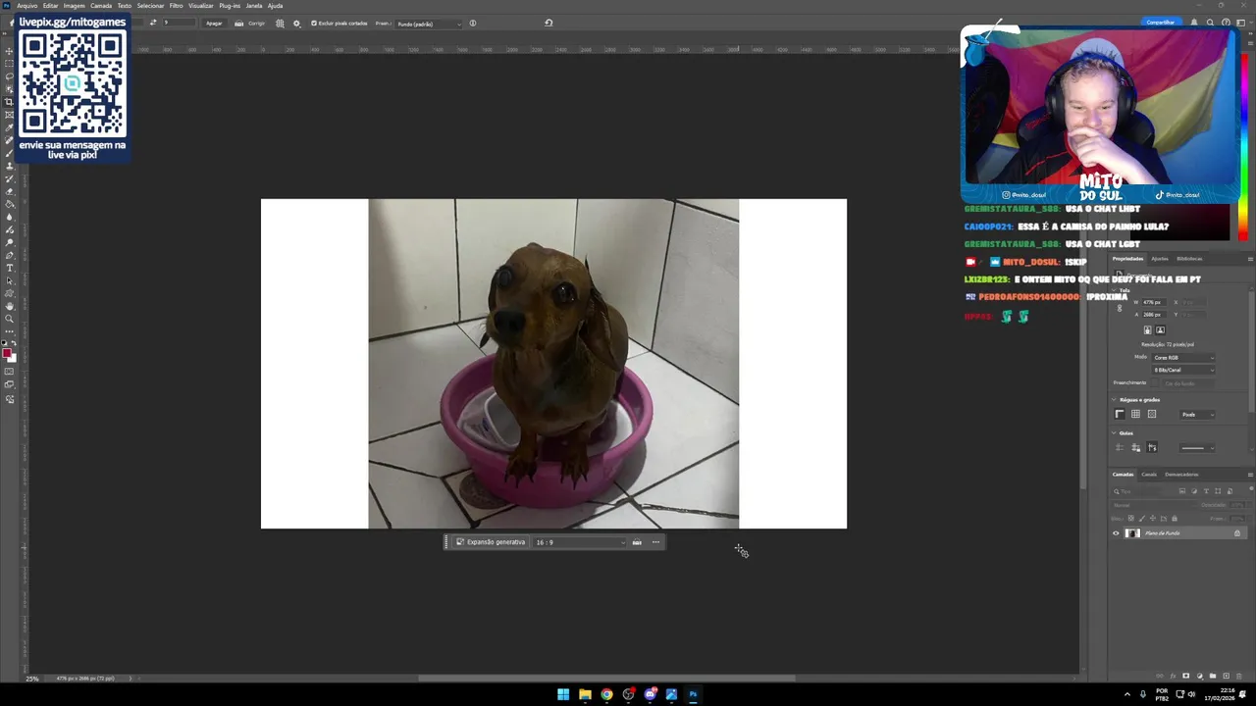The image size is (1256, 706).
Task: Select the Frame tool
Action: [10, 115]
